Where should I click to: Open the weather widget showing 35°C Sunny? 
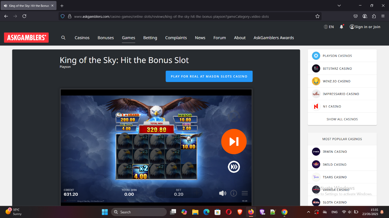pyautogui.click(x=14, y=212)
